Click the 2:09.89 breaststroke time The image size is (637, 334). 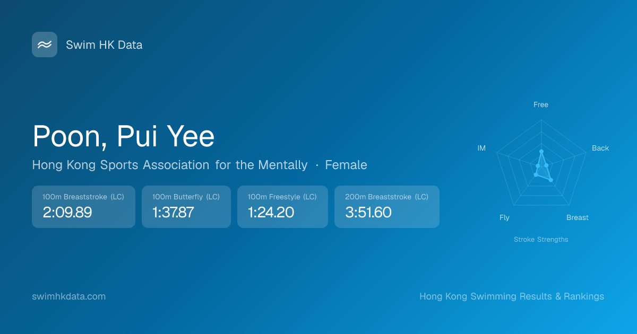67,213
